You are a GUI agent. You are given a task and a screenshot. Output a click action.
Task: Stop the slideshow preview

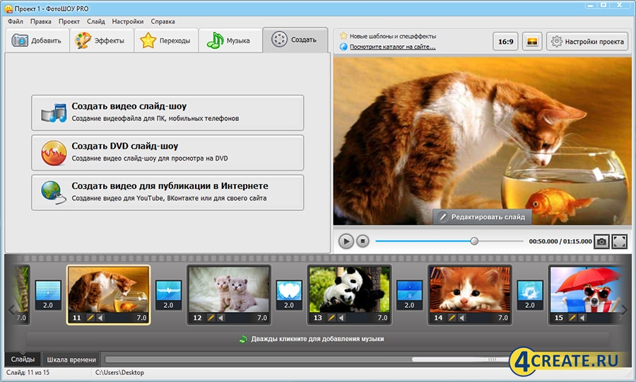tap(363, 241)
